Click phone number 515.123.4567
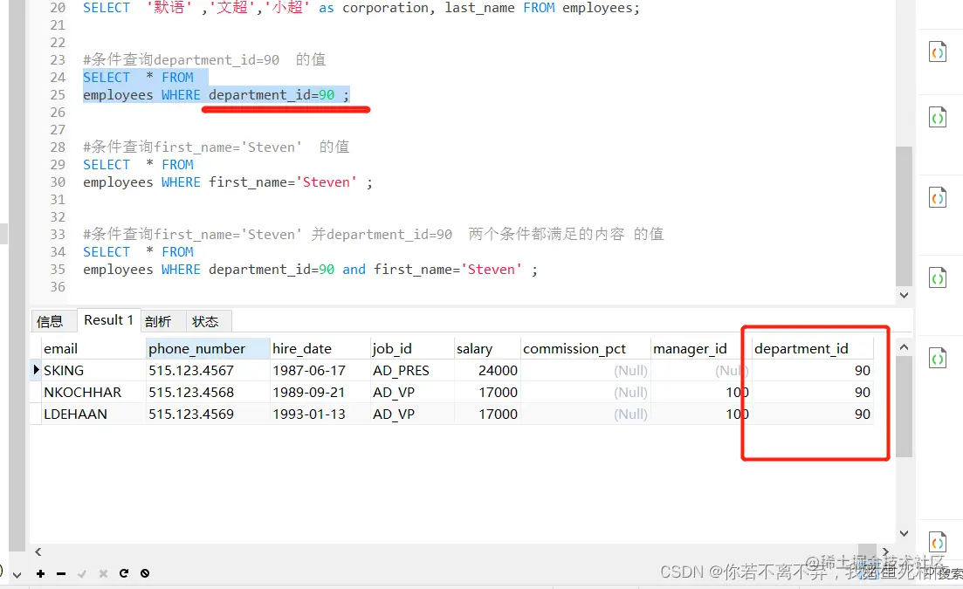The width and height of the screenshot is (963, 589). pyautogui.click(x=208, y=371)
